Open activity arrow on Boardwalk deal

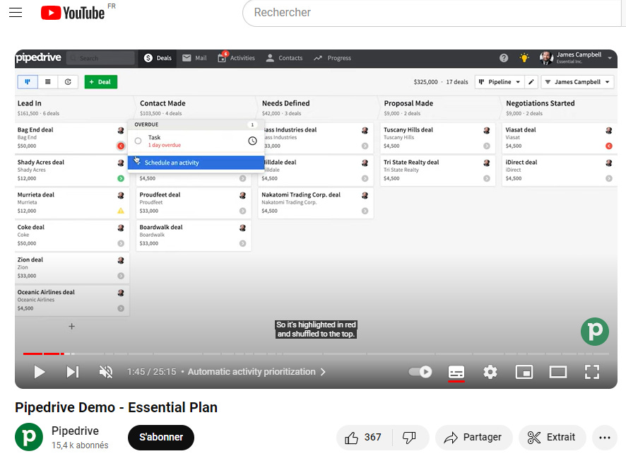click(243, 243)
